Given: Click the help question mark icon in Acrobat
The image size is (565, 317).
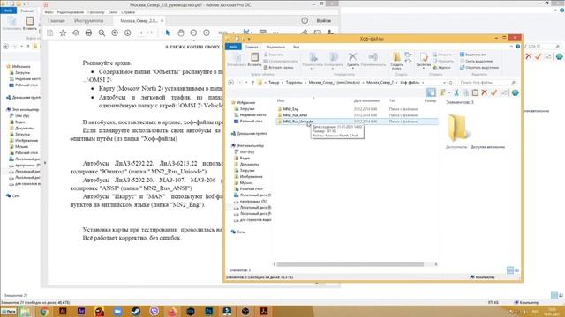Looking at the screenshot, I should pos(305,20).
